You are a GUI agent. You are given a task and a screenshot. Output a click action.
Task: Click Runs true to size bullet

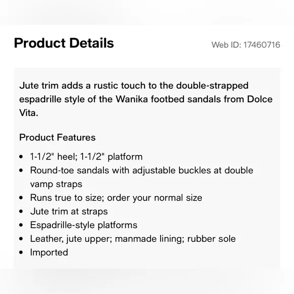click(116, 198)
